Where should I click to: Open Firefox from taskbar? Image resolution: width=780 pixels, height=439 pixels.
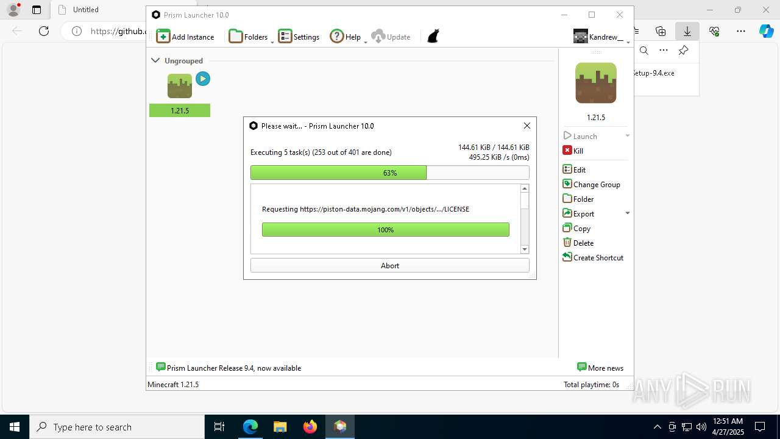pos(310,427)
